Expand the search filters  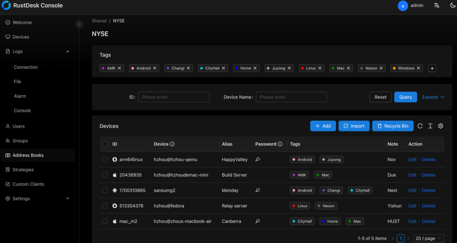click(433, 97)
